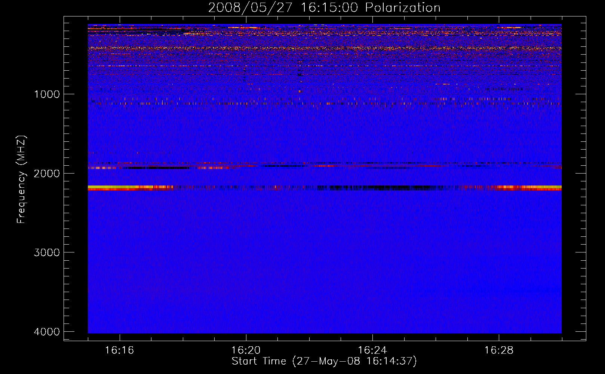Click the 16:20 time tick label

coord(246,350)
